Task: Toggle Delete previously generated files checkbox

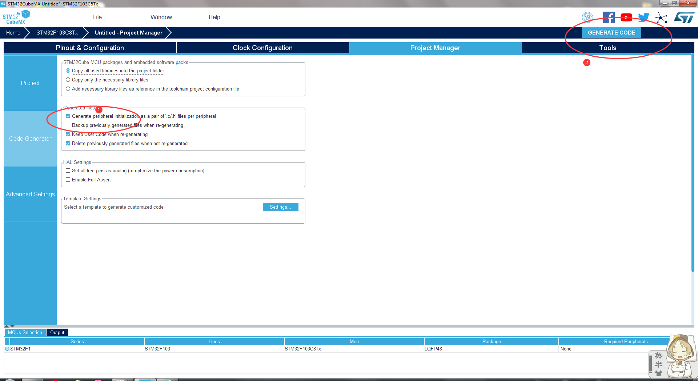Action: click(x=68, y=143)
